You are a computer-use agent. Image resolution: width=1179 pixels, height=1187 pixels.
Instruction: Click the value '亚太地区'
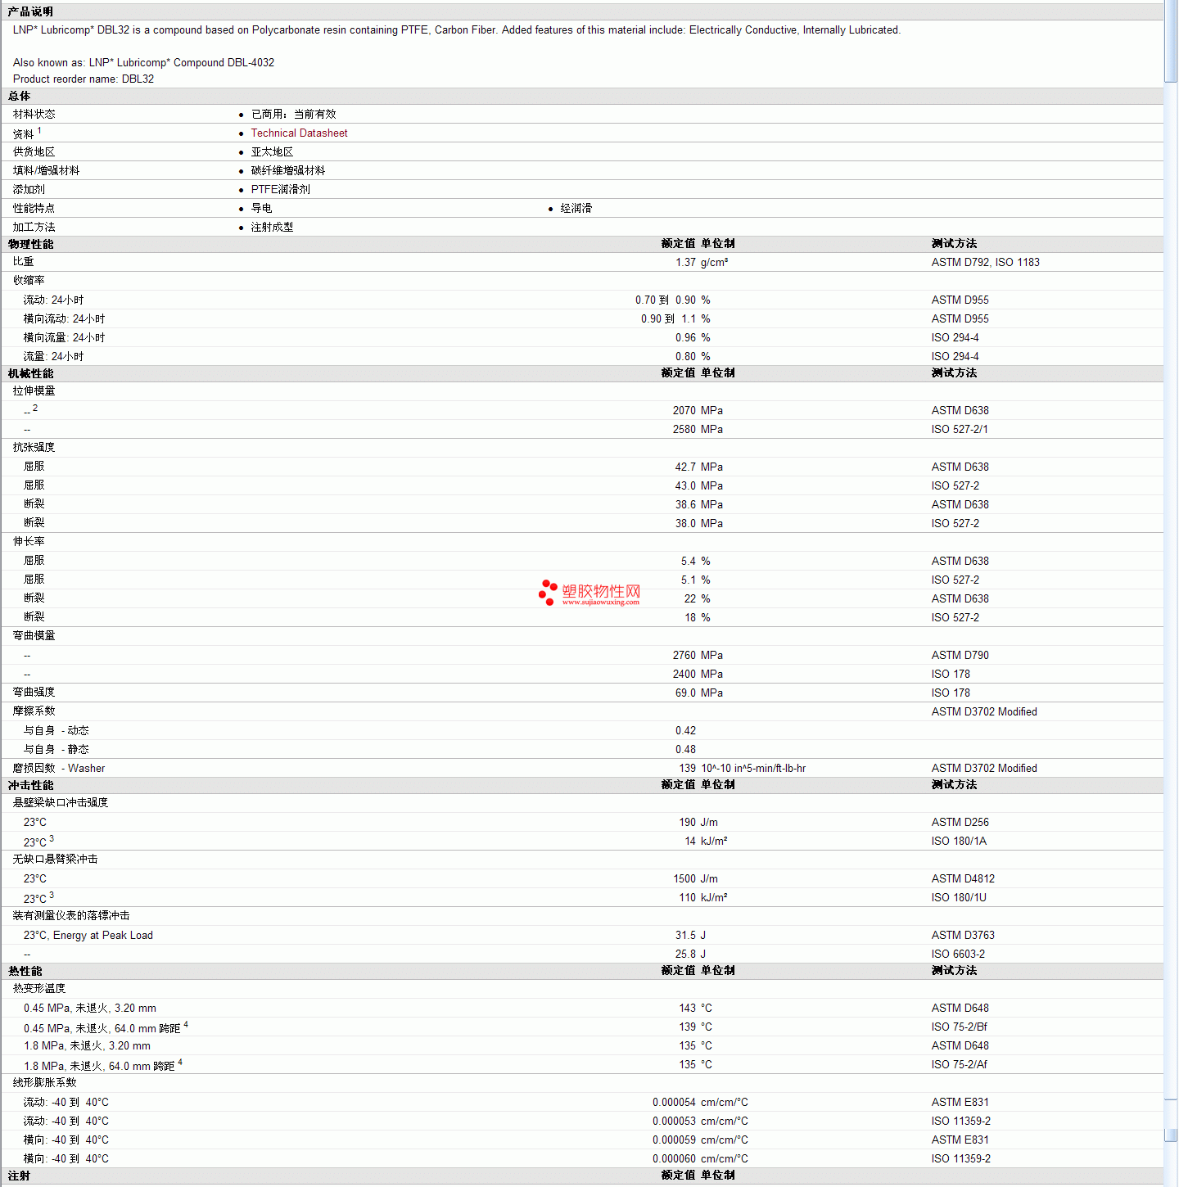(272, 151)
